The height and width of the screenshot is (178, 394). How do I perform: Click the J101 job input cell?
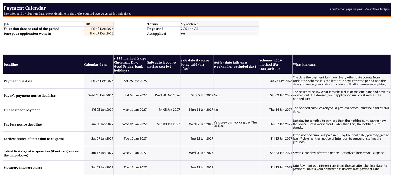tap(98, 24)
